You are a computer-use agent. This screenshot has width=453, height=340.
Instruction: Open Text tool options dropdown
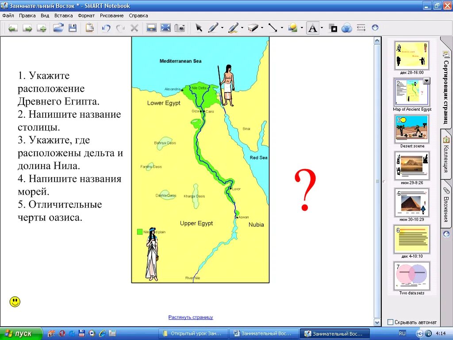pos(322,28)
